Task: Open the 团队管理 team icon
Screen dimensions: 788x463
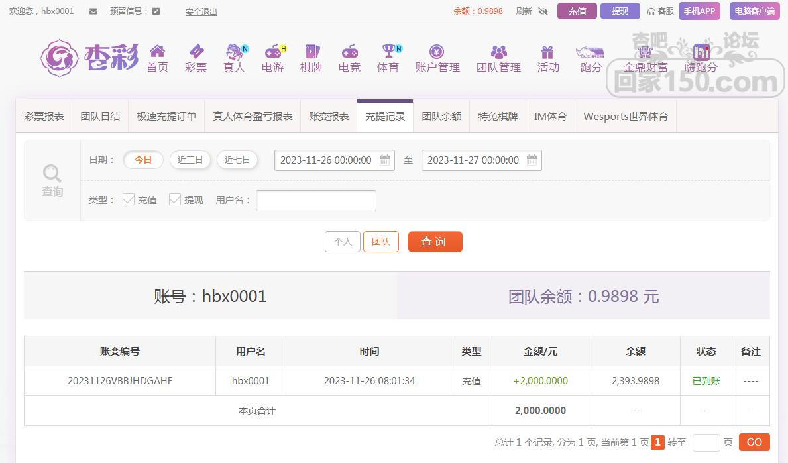Action: 498,52
